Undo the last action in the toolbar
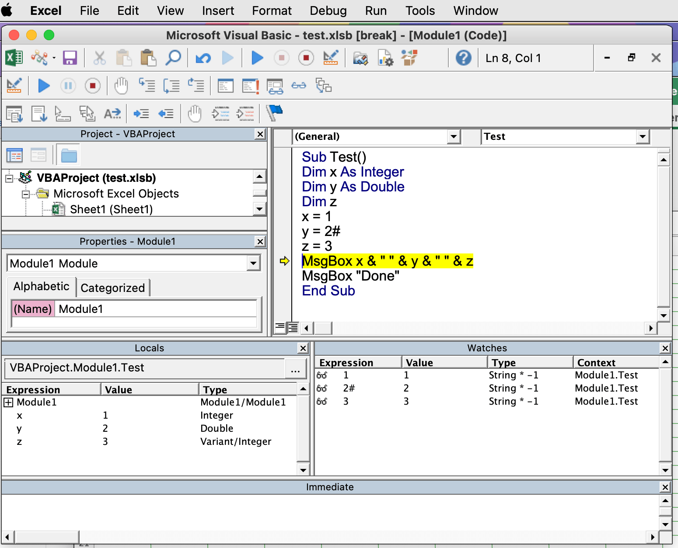Image resolution: width=678 pixels, height=548 pixels. [203, 58]
